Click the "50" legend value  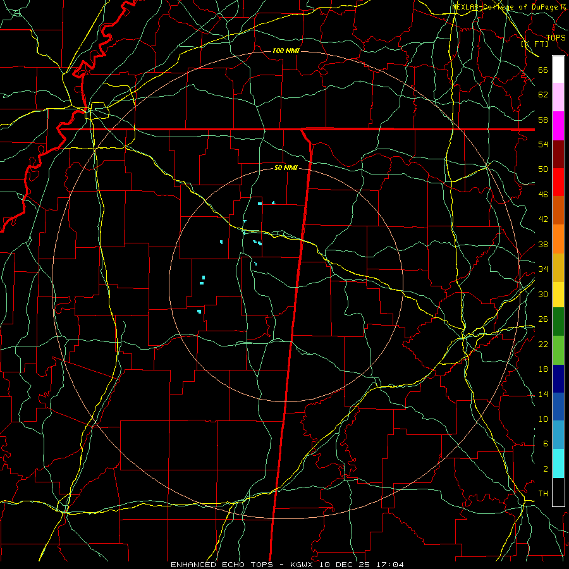tap(543, 169)
